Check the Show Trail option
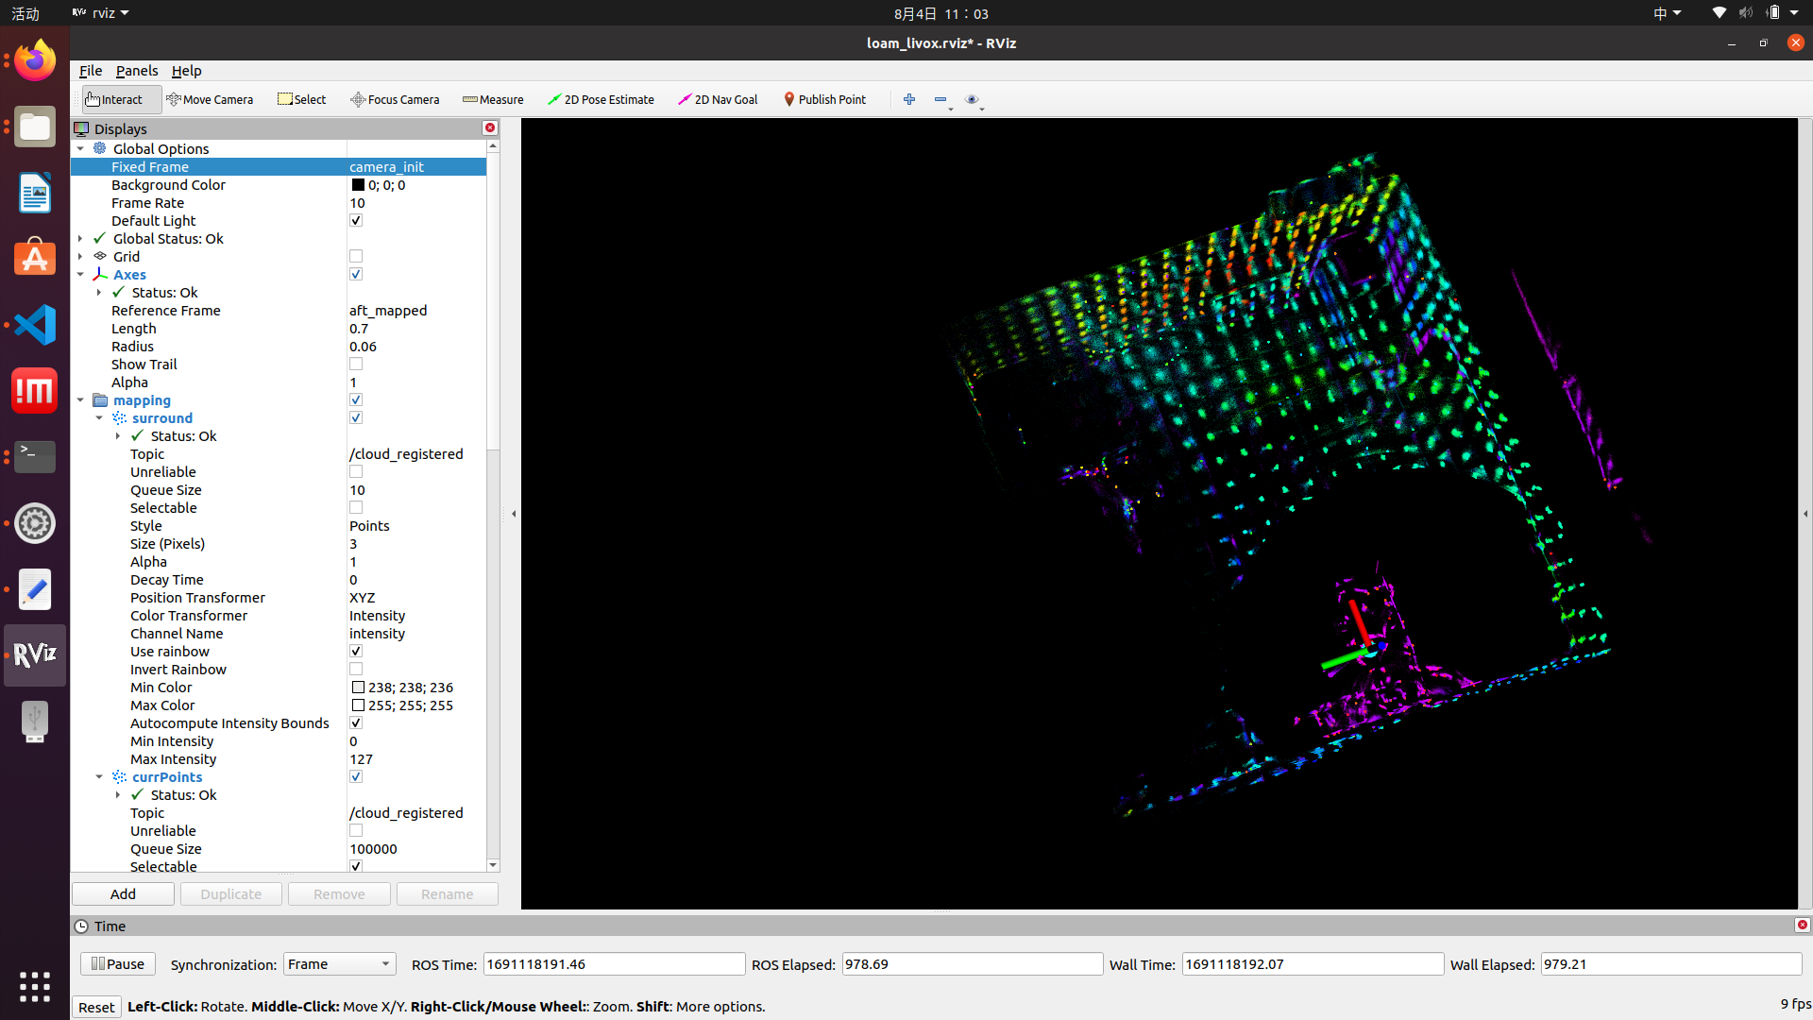 [x=356, y=365]
